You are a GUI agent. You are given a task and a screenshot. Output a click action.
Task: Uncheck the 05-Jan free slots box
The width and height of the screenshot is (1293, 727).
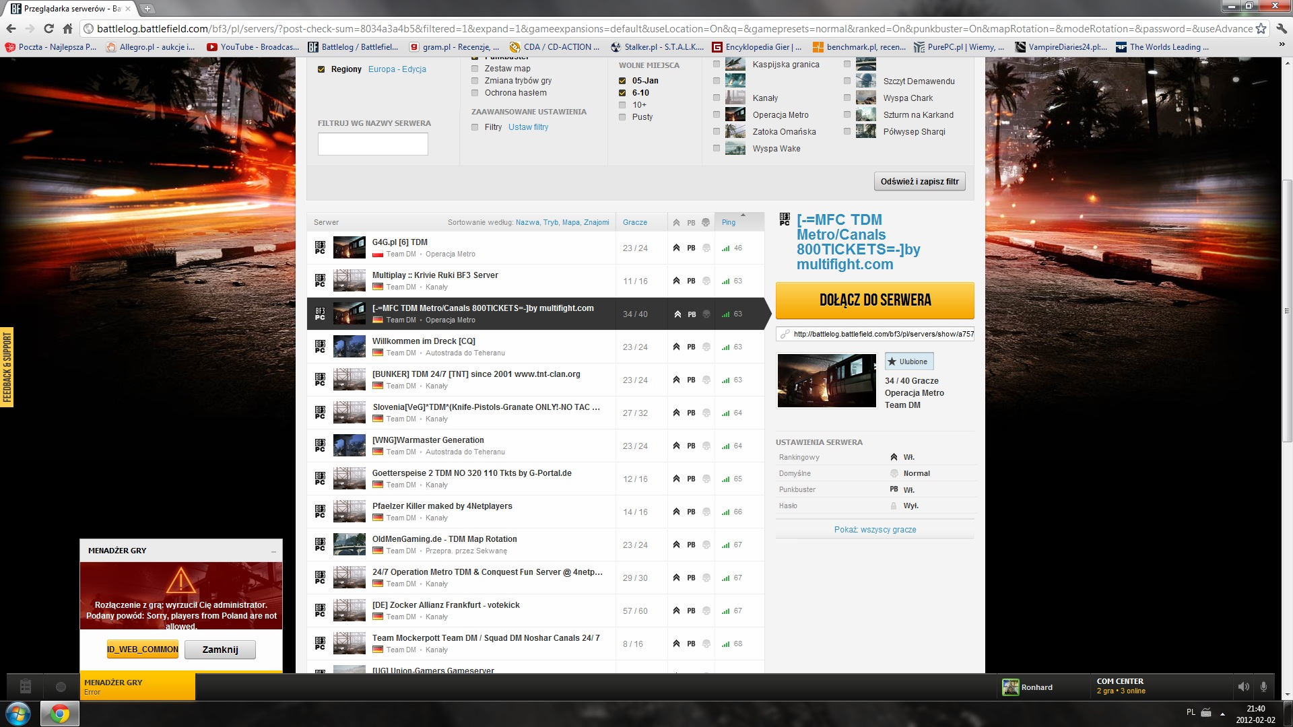click(x=622, y=81)
